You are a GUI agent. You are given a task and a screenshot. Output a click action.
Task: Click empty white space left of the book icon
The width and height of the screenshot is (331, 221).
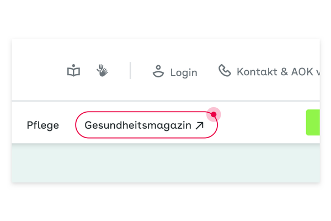click(x=39, y=70)
